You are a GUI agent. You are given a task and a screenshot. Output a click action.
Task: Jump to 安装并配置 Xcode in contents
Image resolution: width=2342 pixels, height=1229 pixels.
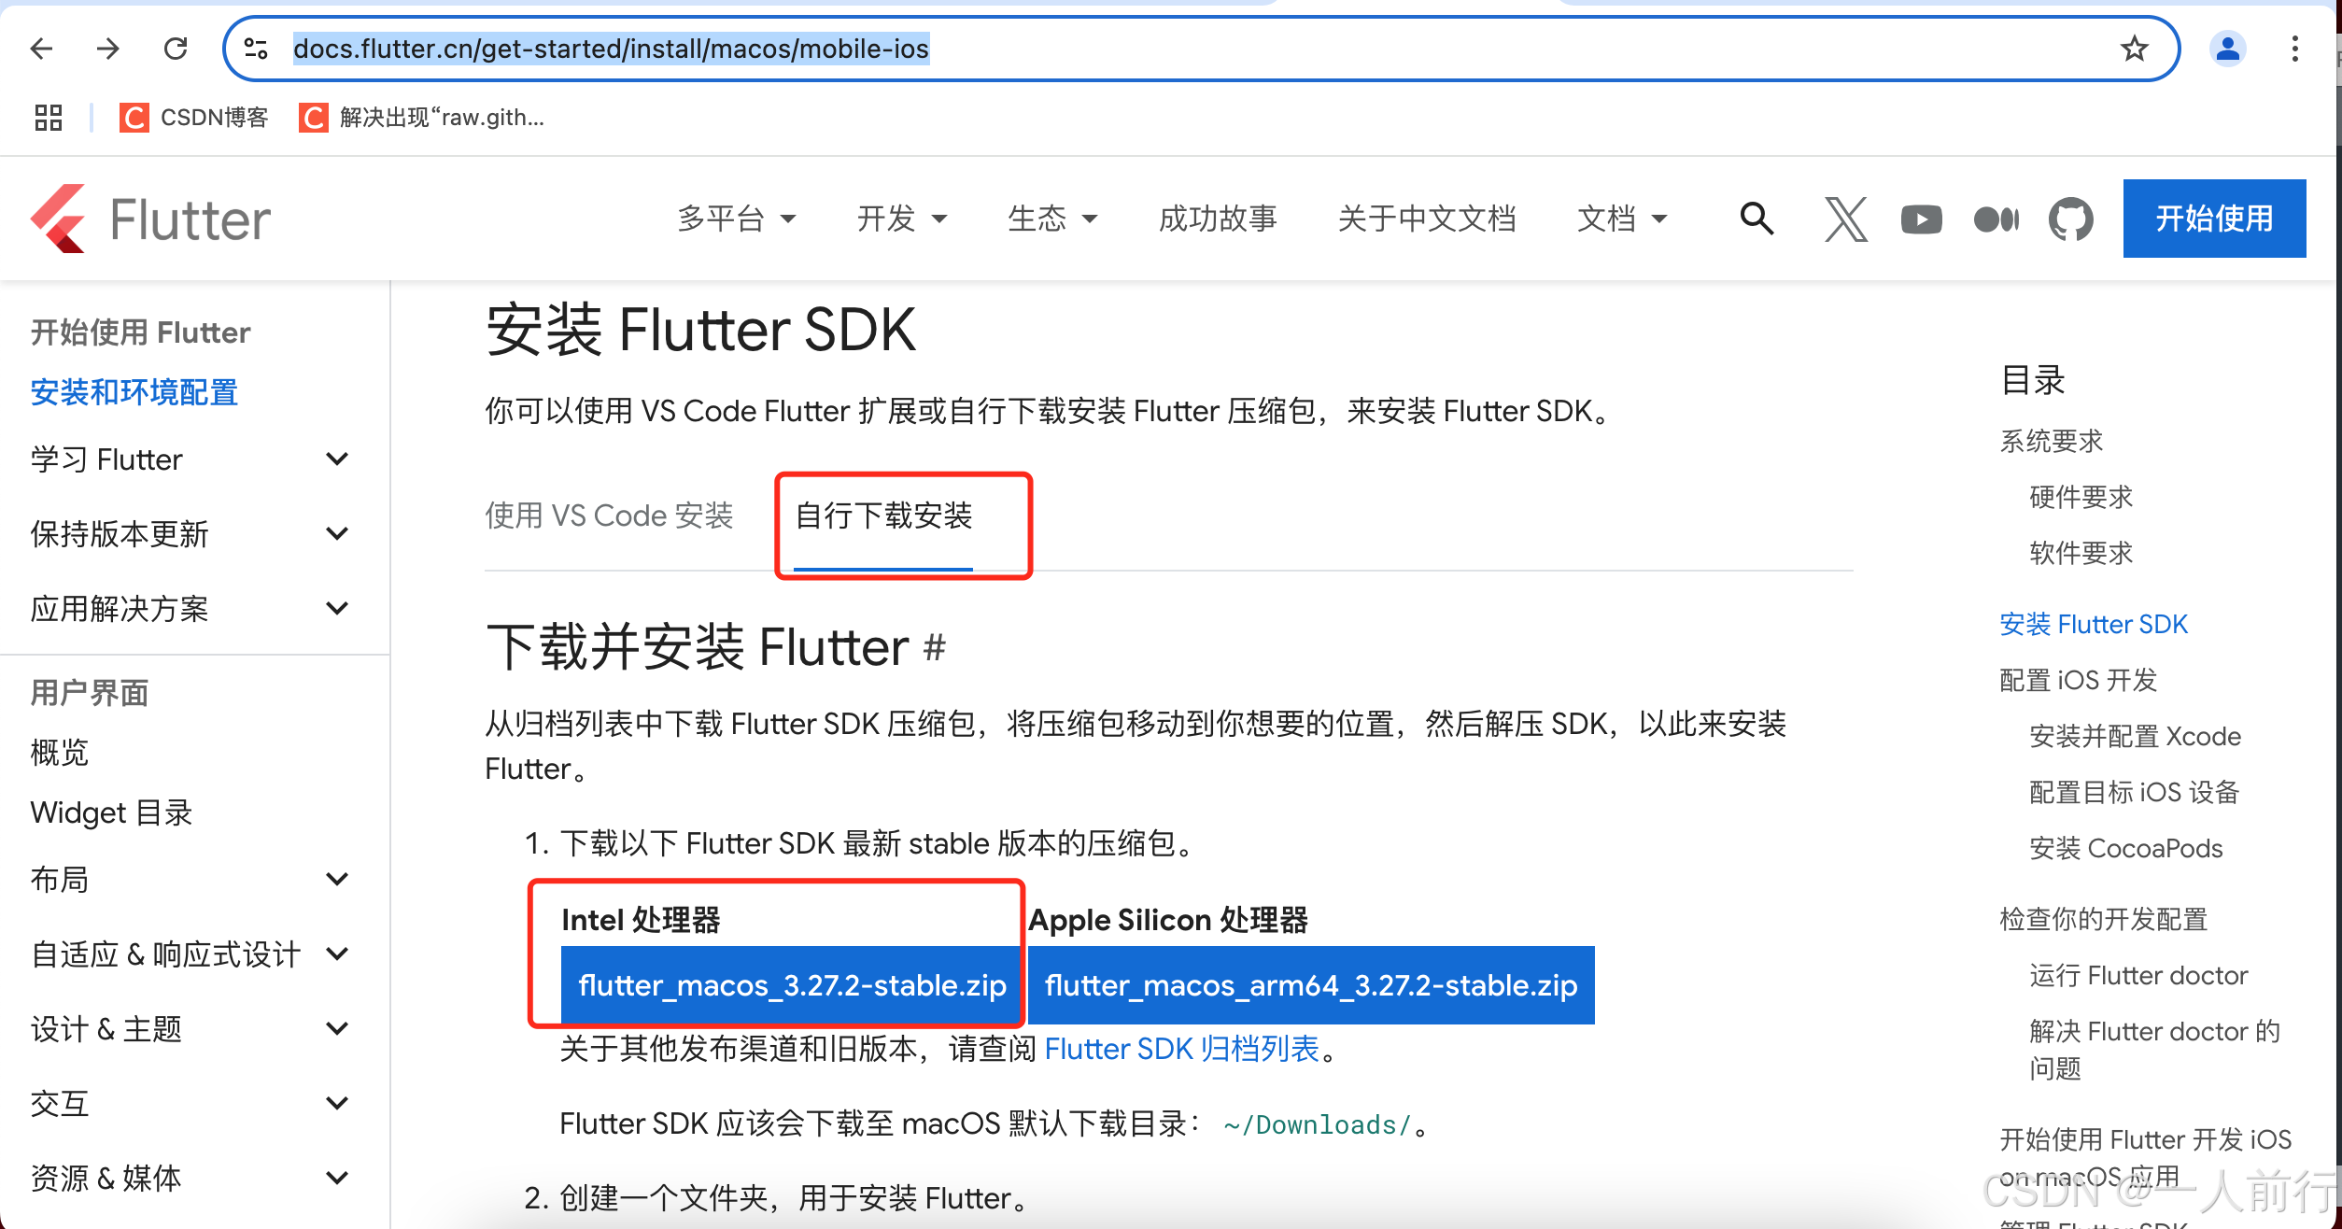(2135, 736)
